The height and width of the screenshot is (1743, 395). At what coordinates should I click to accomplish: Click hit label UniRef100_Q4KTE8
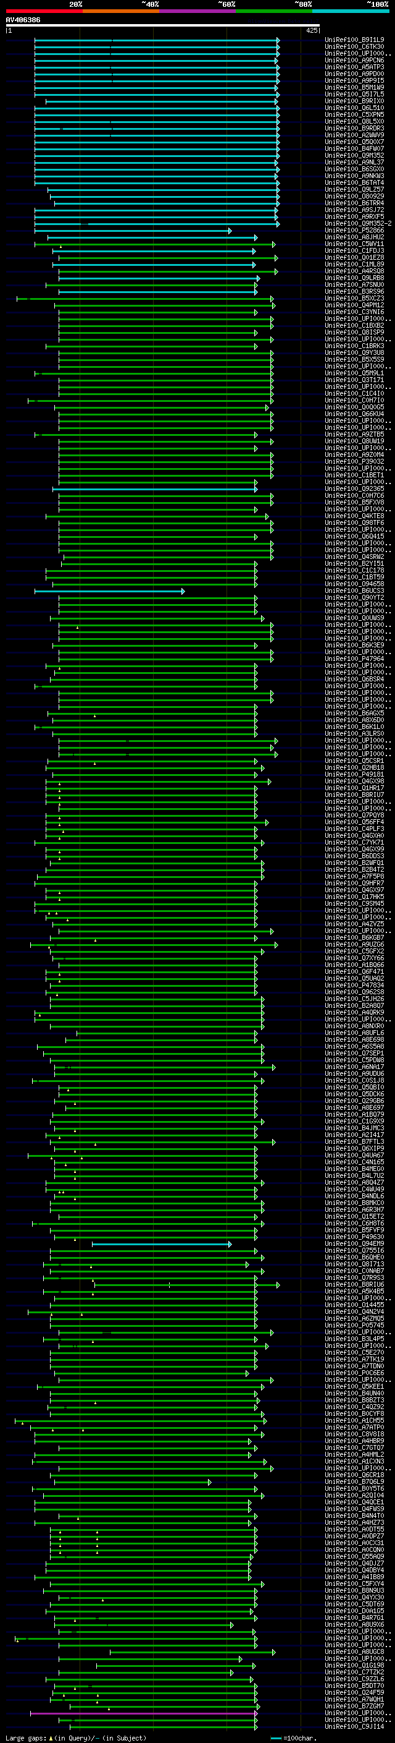coord(354,516)
